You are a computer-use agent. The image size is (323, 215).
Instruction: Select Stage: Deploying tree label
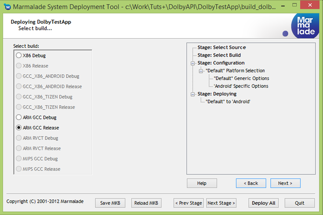(x=217, y=94)
